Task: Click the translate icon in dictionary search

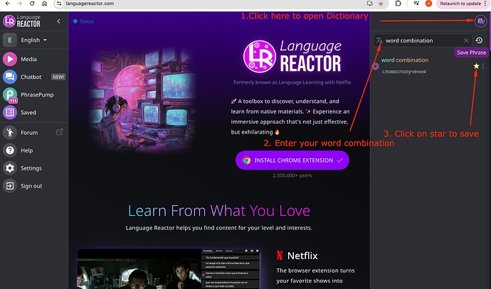Action: pyautogui.click(x=379, y=40)
